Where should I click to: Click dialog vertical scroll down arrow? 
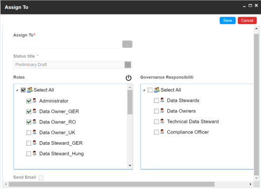click(256, 178)
